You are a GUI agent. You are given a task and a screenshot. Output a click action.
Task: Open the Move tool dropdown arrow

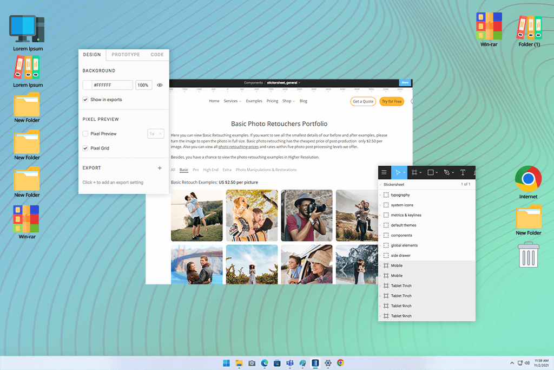(x=405, y=173)
